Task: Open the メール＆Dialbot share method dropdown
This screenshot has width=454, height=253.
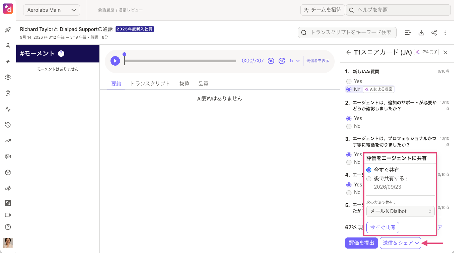Action: pos(400,211)
